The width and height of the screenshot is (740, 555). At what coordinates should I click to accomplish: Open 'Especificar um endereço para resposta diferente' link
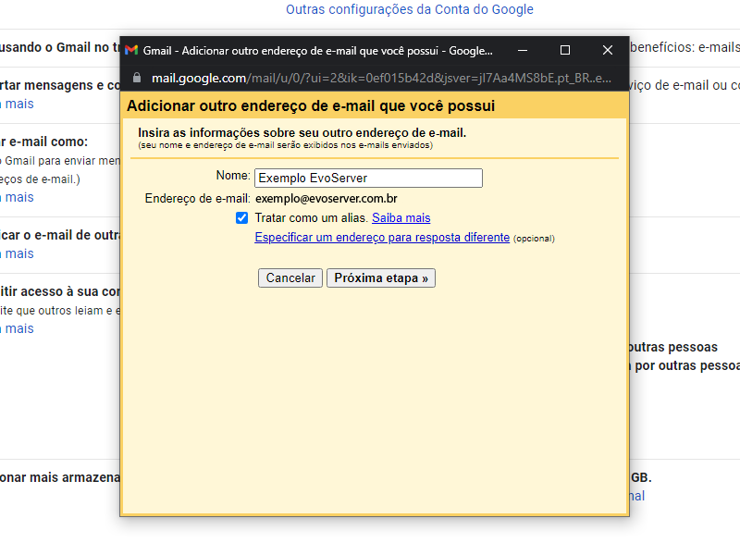[381, 238]
